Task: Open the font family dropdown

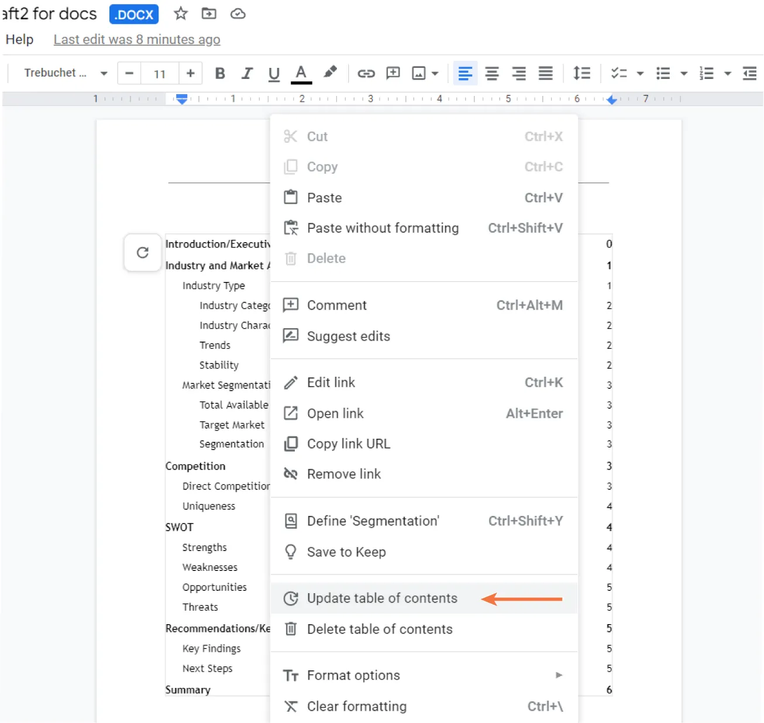Action: tap(64, 73)
